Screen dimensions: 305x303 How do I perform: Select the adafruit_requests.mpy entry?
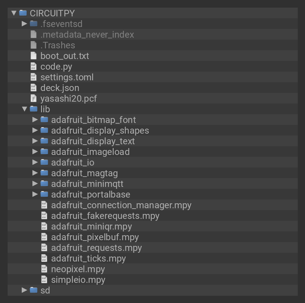pyautogui.click(x=96, y=248)
